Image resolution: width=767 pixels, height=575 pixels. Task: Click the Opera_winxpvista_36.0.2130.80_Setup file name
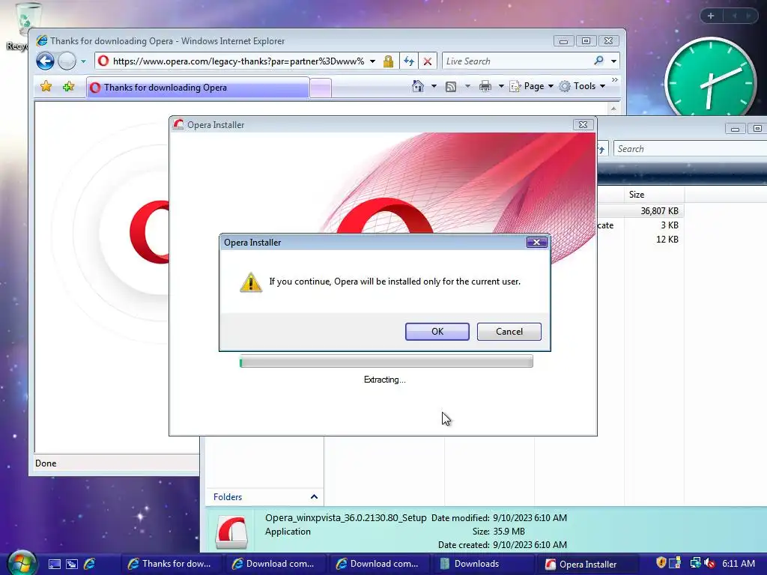(x=345, y=518)
